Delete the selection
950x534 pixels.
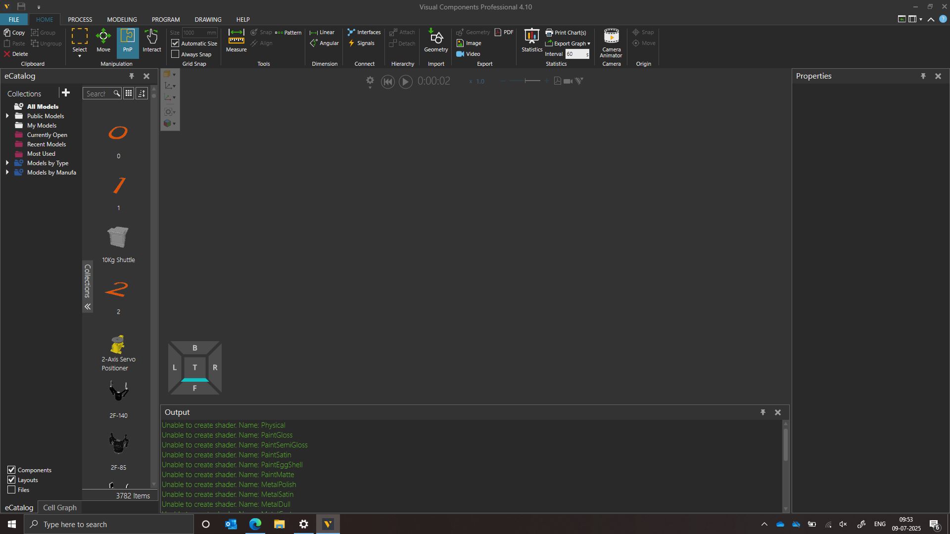pyautogui.click(x=16, y=54)
